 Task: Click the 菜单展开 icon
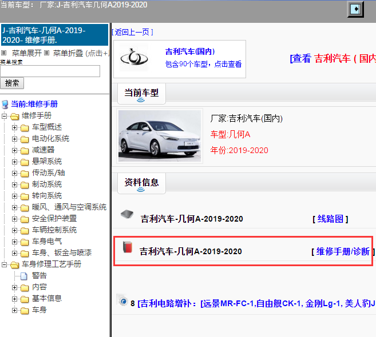(4, 53)
